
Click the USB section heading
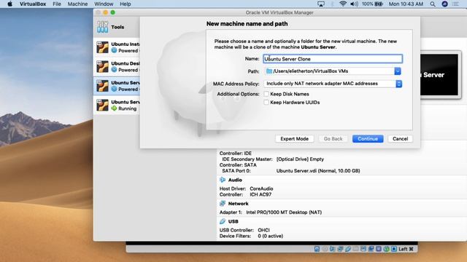(233, 221)
